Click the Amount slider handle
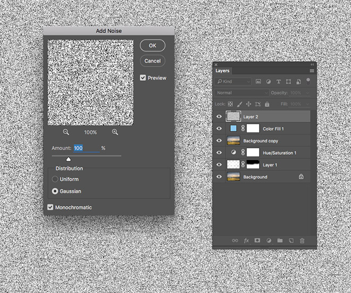The image size is (351, 293). click(69, 158)
